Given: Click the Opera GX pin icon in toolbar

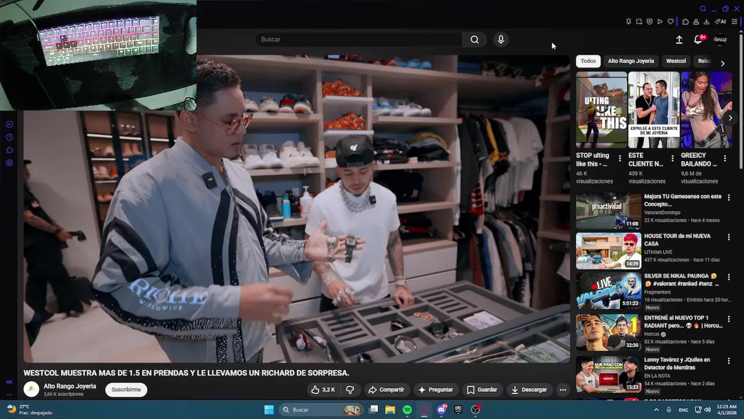Looking at the screenshot, I should click(x=628, y=22).
